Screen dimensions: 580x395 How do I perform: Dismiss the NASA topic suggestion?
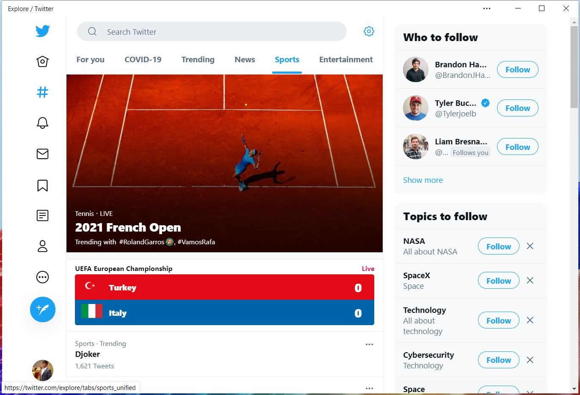(530, 246)
